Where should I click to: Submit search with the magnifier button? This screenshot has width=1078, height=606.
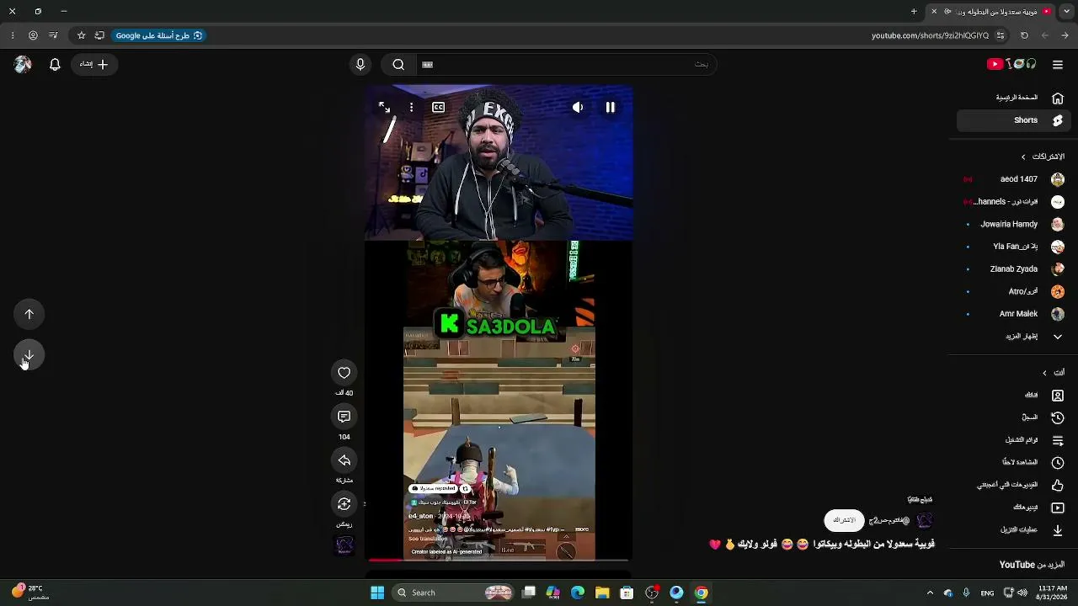[x=398, y=64]
